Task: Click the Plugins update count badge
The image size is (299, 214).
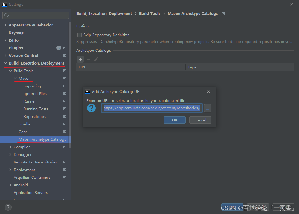Action: coord(59,48)
